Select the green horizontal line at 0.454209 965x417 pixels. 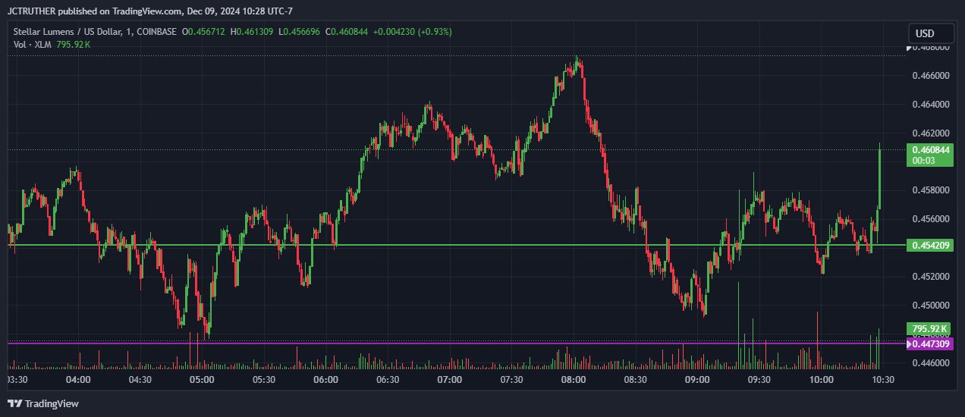point(455,245)
